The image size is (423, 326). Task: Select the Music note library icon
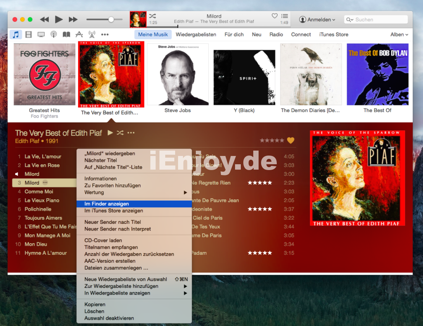pyautogui.click(x=16, y=34)
